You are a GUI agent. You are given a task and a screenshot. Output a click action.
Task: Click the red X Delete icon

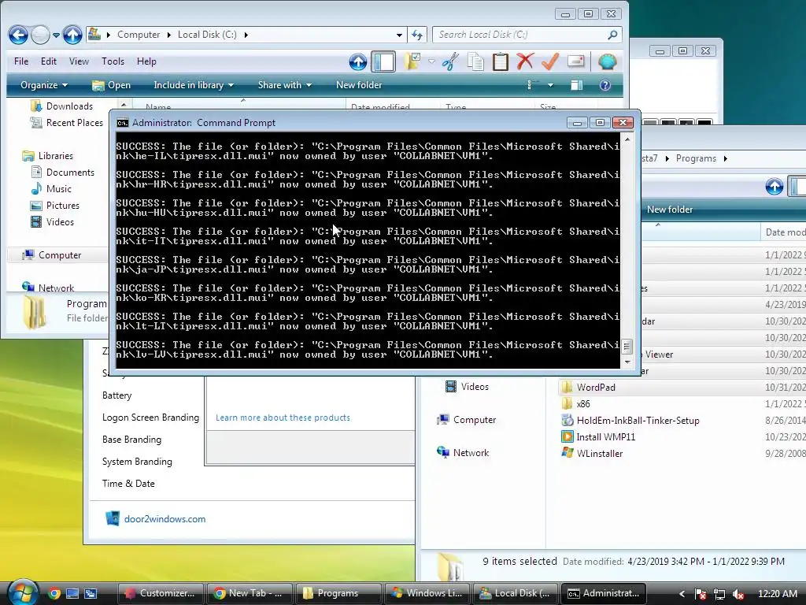click(525, 61)
